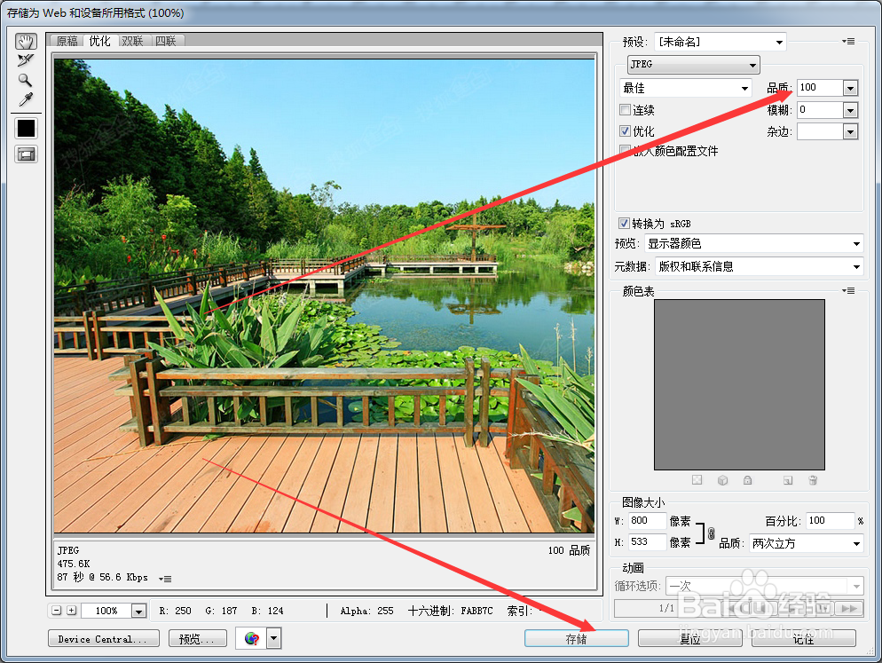
Task: Click the H height field showing 533
Action: point(647,542)
